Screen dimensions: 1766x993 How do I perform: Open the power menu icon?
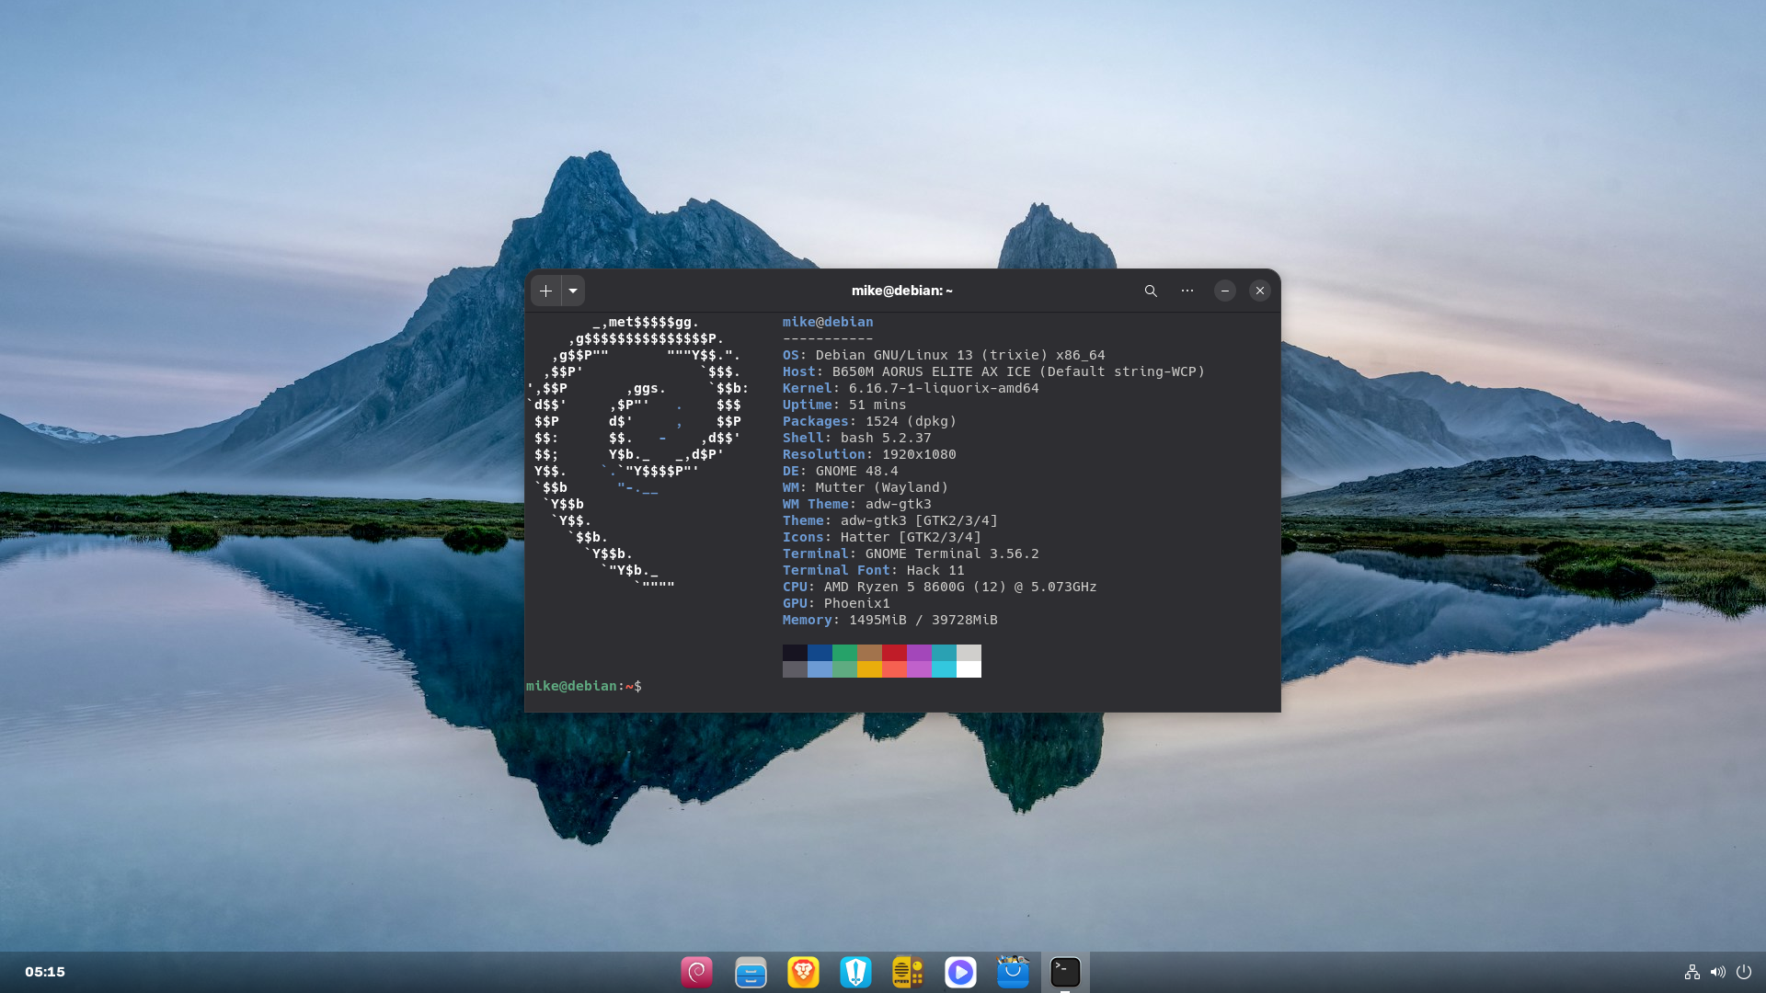click(1743, 972)
